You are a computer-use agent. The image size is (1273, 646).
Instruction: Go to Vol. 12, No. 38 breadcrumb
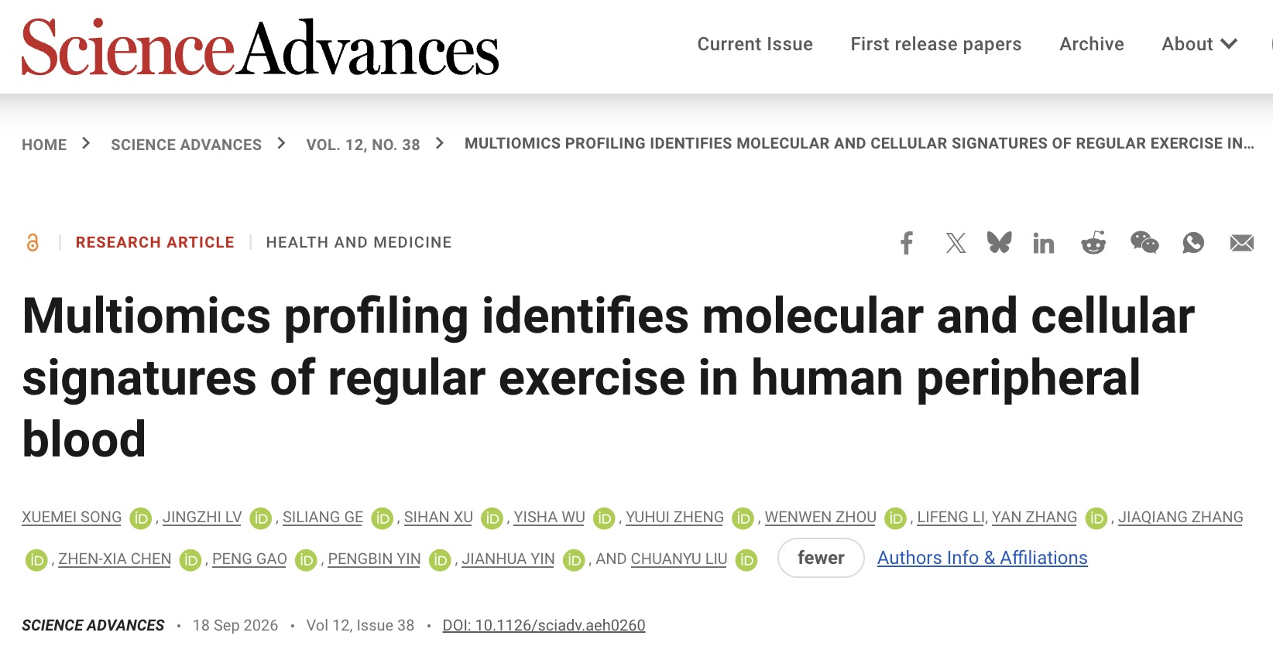click(363, 145)
